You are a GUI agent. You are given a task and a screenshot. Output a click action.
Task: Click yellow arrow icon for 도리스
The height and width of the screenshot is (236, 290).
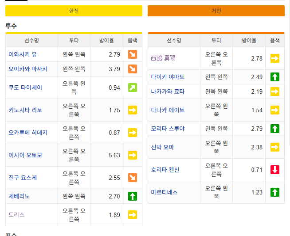133,215
